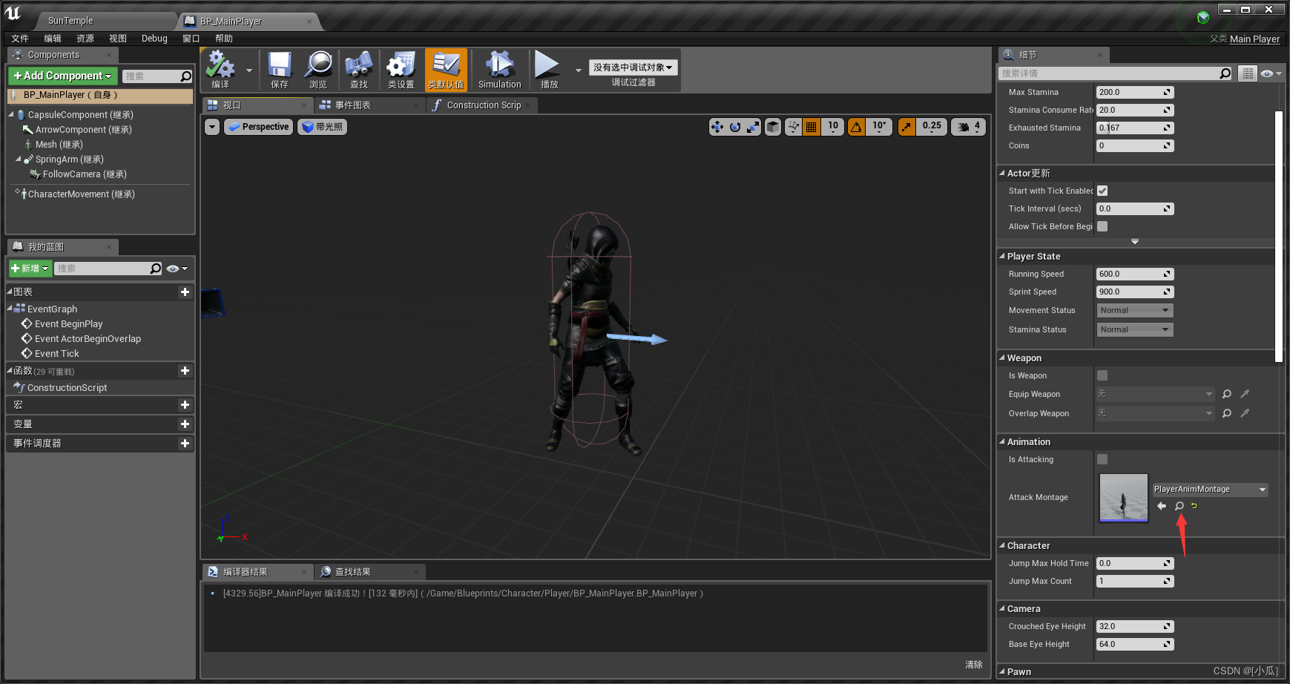Open Stamina Status dropdown
This screenshot has height=684, width=1290.
click(x=1135, y=329)
